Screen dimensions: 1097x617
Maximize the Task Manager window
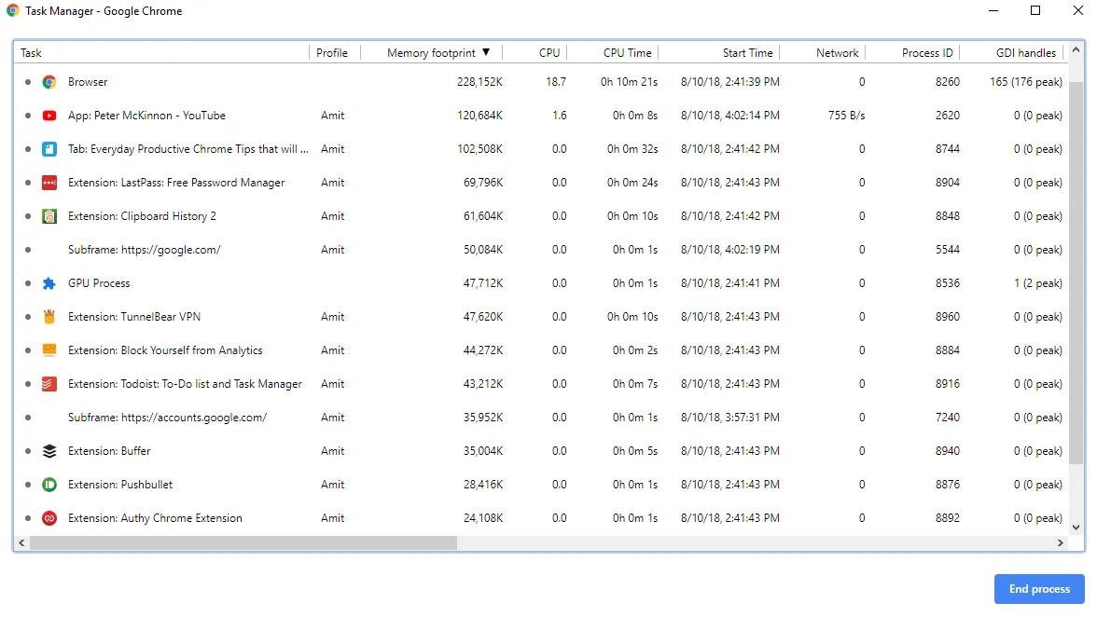click(x=1035, y=10)
